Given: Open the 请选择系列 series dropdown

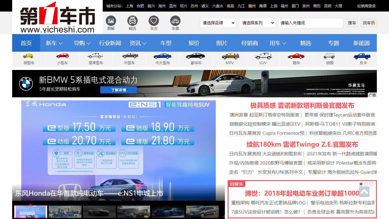Looking at the screenshot, I should click(x=257, y=23).
